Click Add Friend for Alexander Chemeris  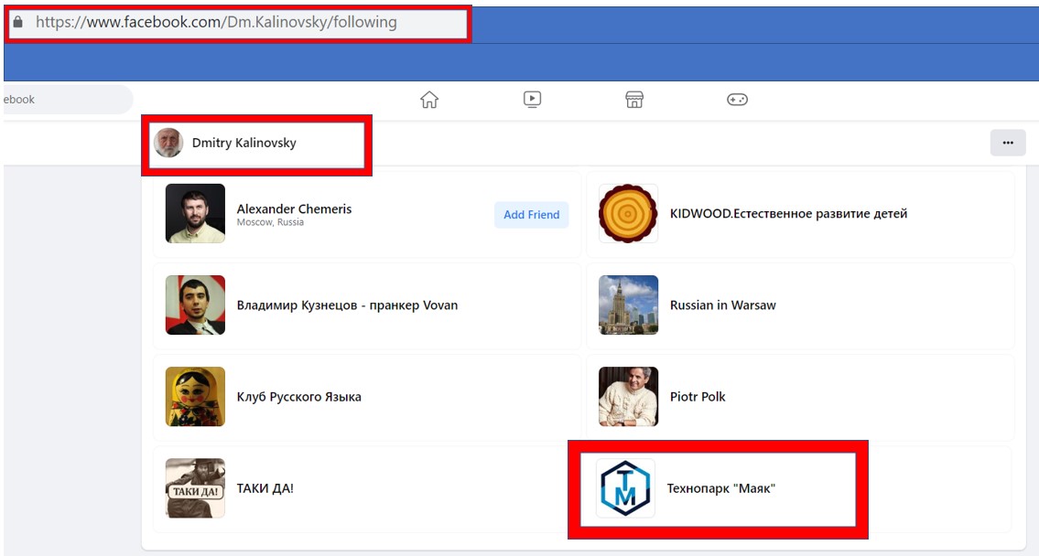pos(532,215)
